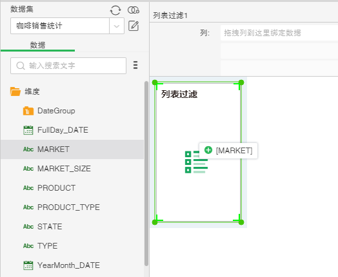Click the FullDay_DATE calendar icon

pyautogui.click(x=28, y=130)
